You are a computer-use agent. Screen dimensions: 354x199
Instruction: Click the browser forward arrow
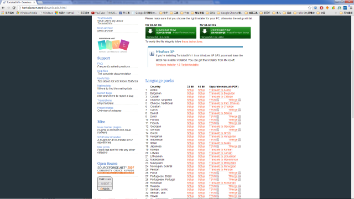pyautogui.click(x=9, y=8)
